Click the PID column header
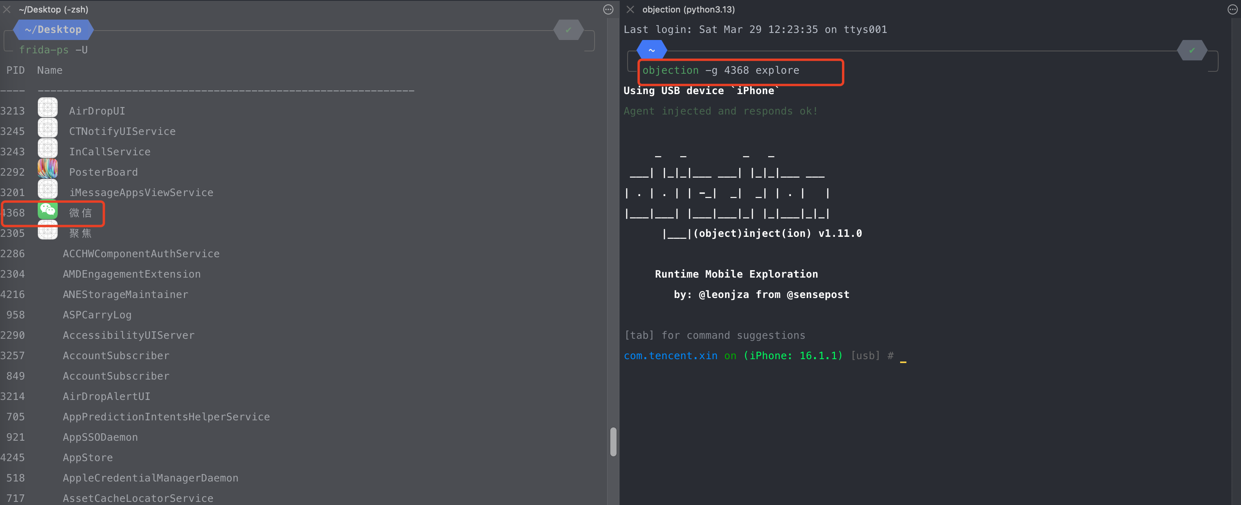Image resolution: width=1241 pixels, height=505 pixels. tap(15, 70)
